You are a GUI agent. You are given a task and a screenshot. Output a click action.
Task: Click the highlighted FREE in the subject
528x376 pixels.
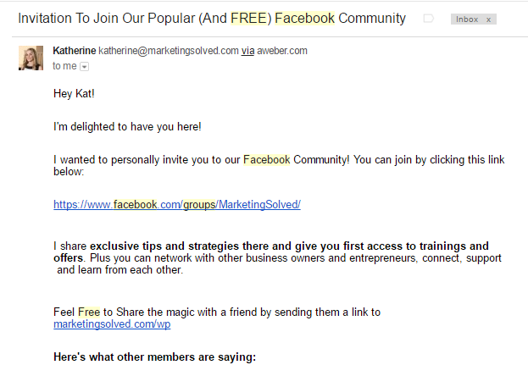[249, 18]
